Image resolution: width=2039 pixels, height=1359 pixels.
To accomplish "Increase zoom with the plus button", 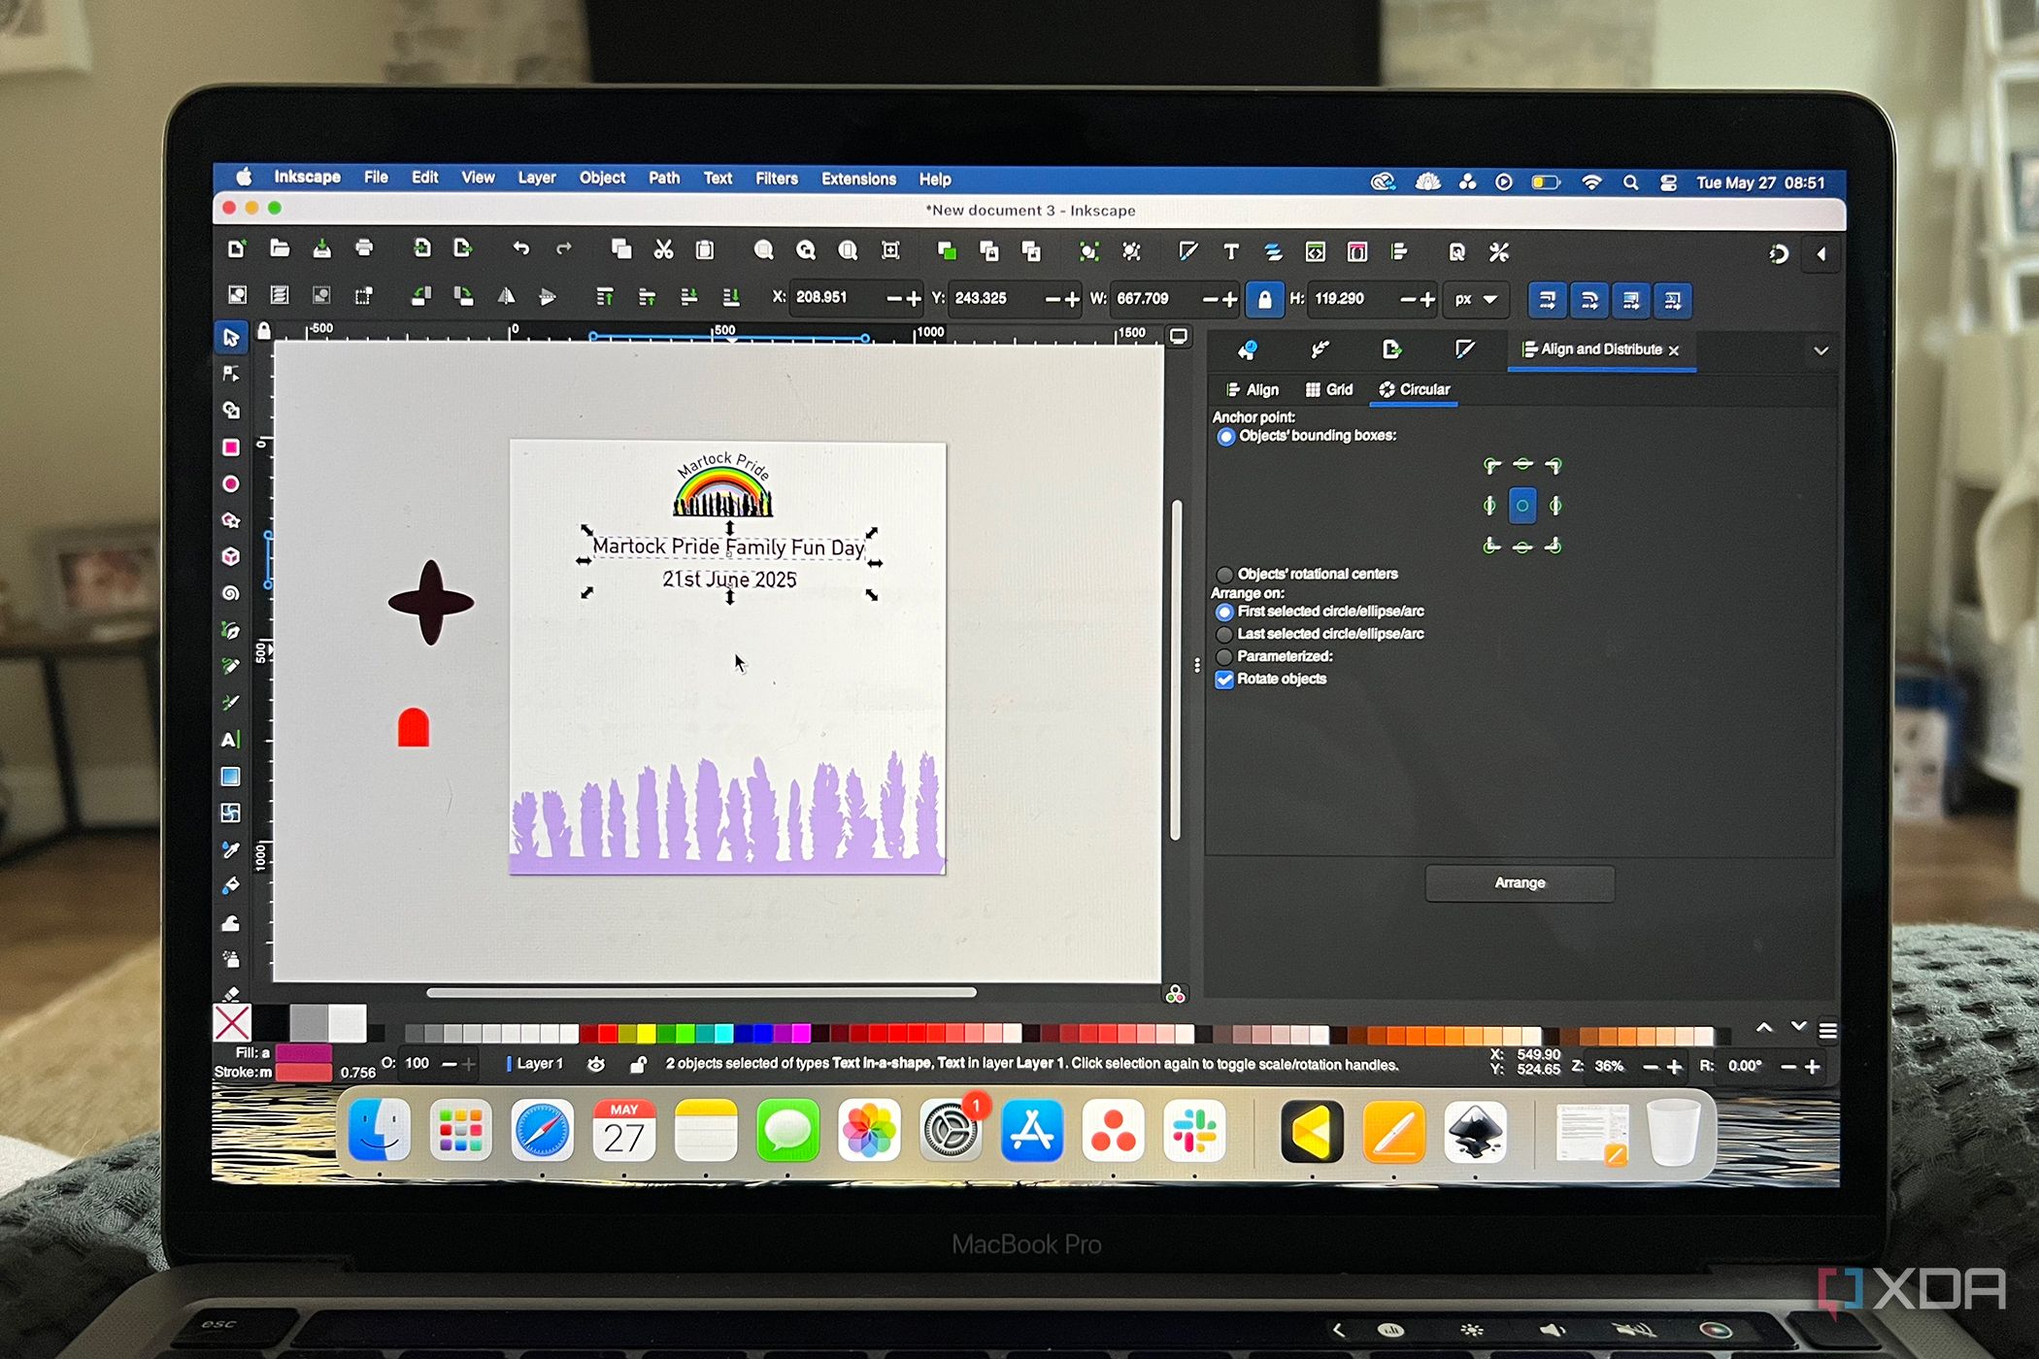I will tap(1674, 1068).
